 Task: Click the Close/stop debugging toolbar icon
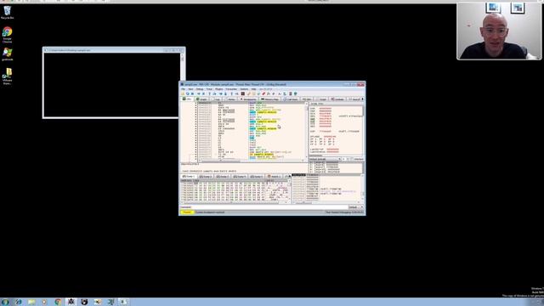click(x=192, y=93)
